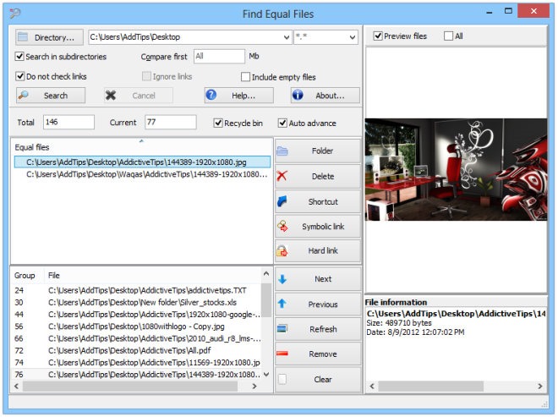The width and height of the screenshot is (558, 417).
Task: Click group list horizontal scroll left arrow
Action: pos(16,386)
